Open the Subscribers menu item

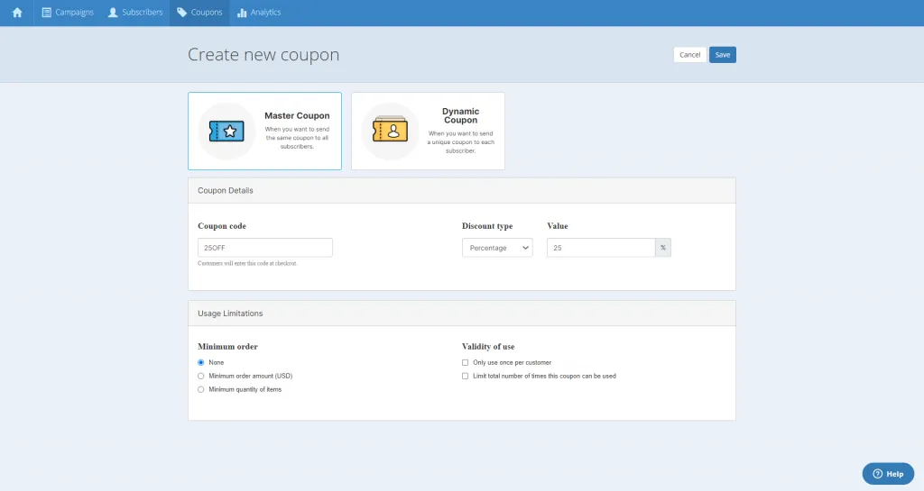click(135, 13)
